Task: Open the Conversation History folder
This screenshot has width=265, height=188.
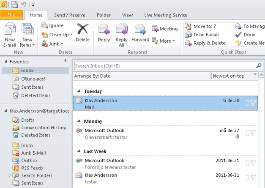Action: click(39, 128)
